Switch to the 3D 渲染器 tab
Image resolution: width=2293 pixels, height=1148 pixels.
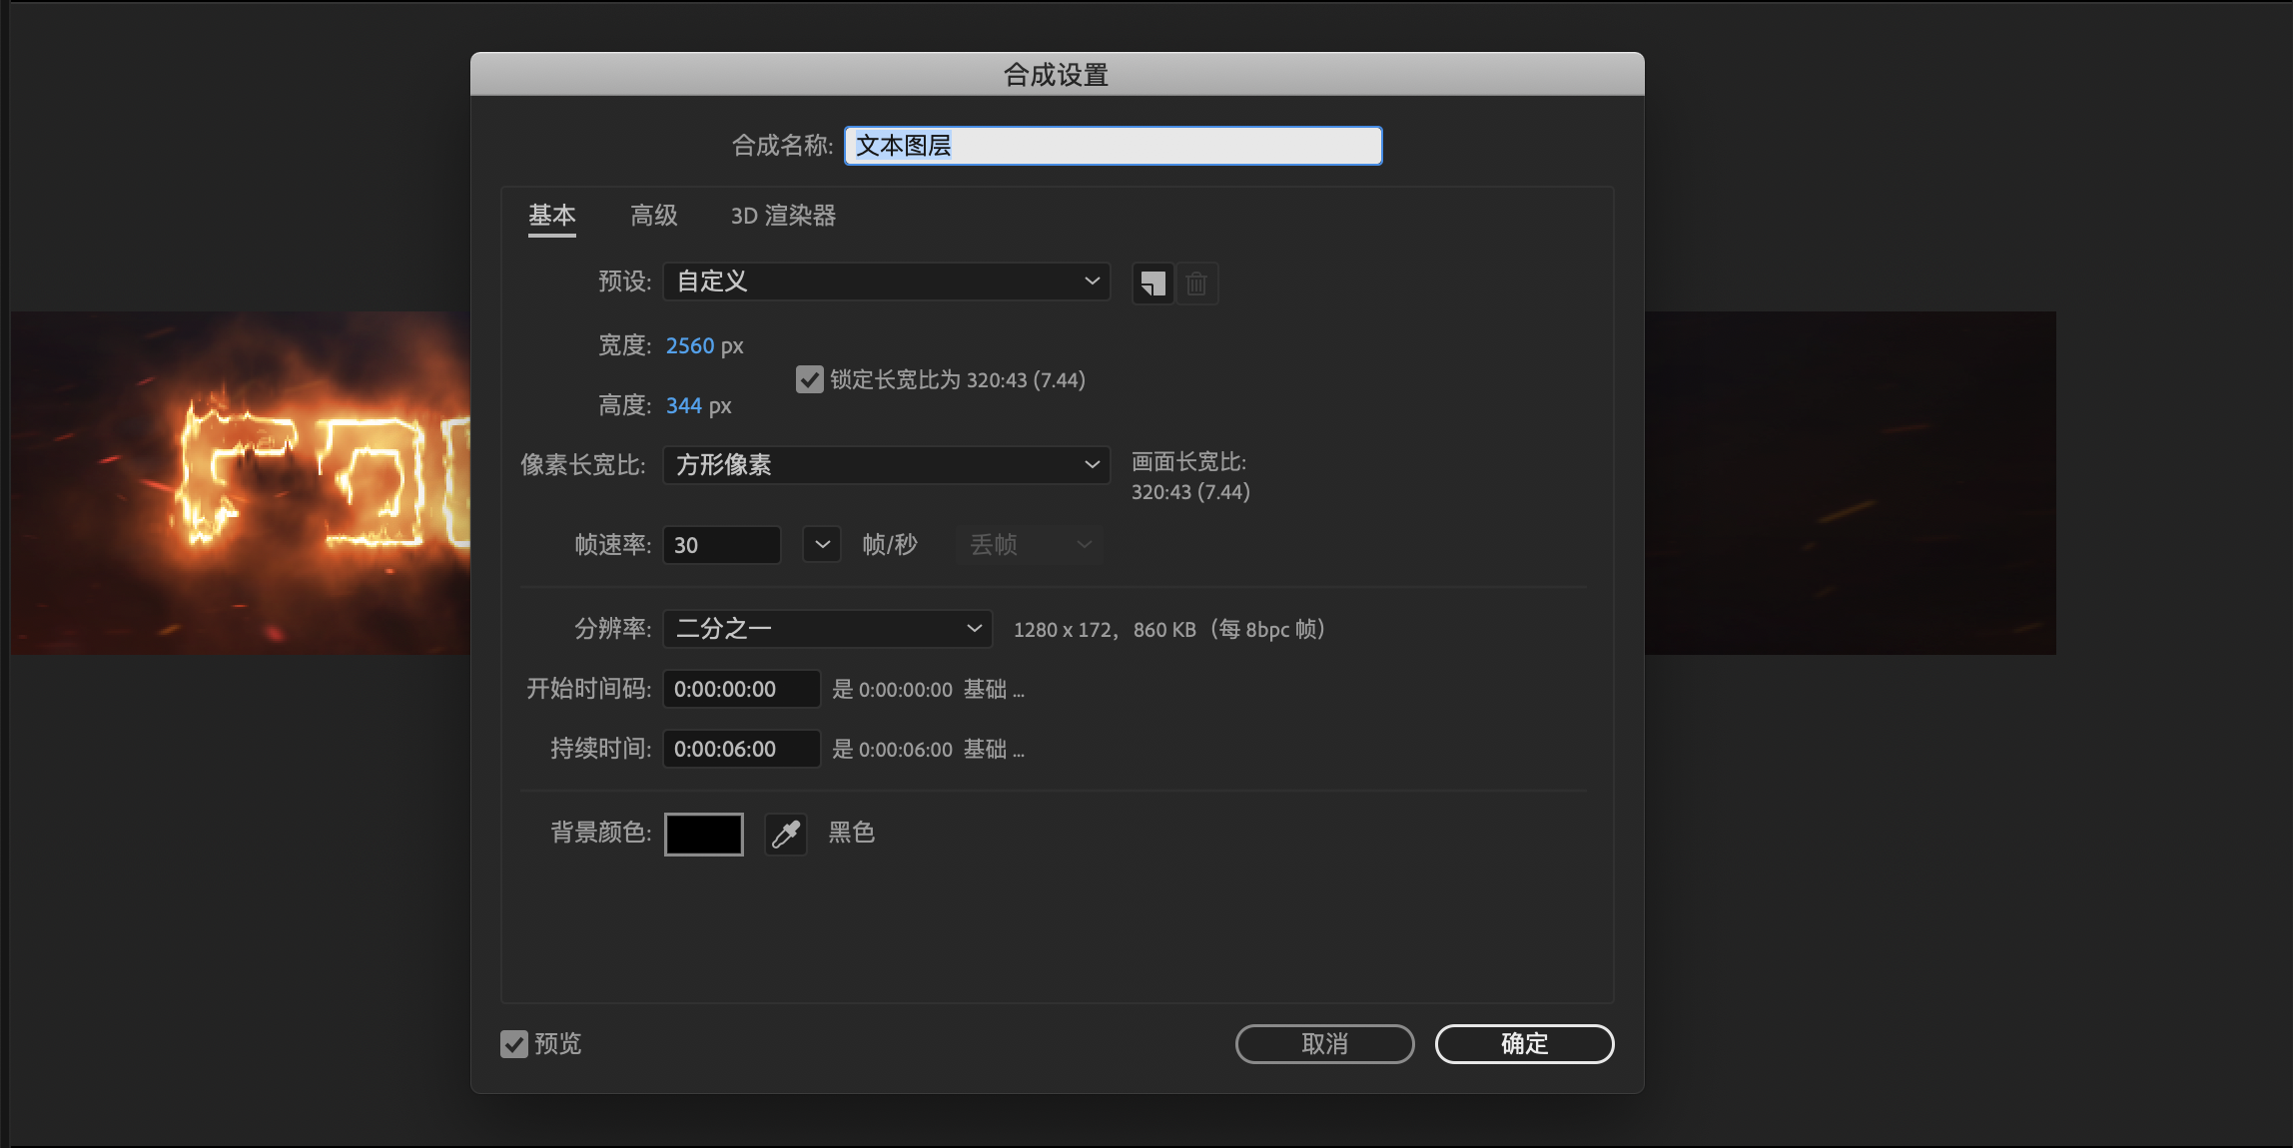point(783,216)
